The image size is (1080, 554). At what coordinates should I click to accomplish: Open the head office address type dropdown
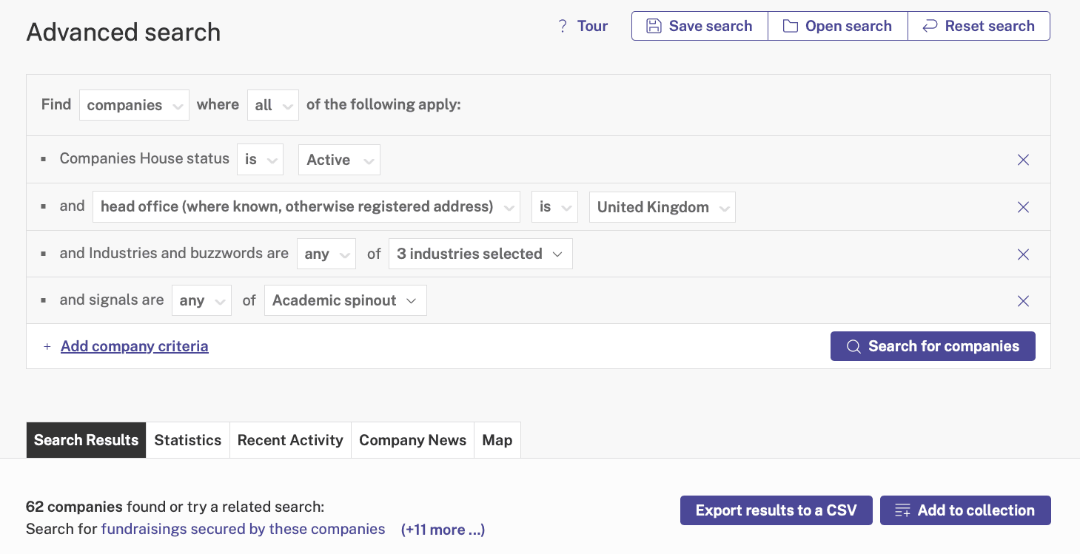306,207
